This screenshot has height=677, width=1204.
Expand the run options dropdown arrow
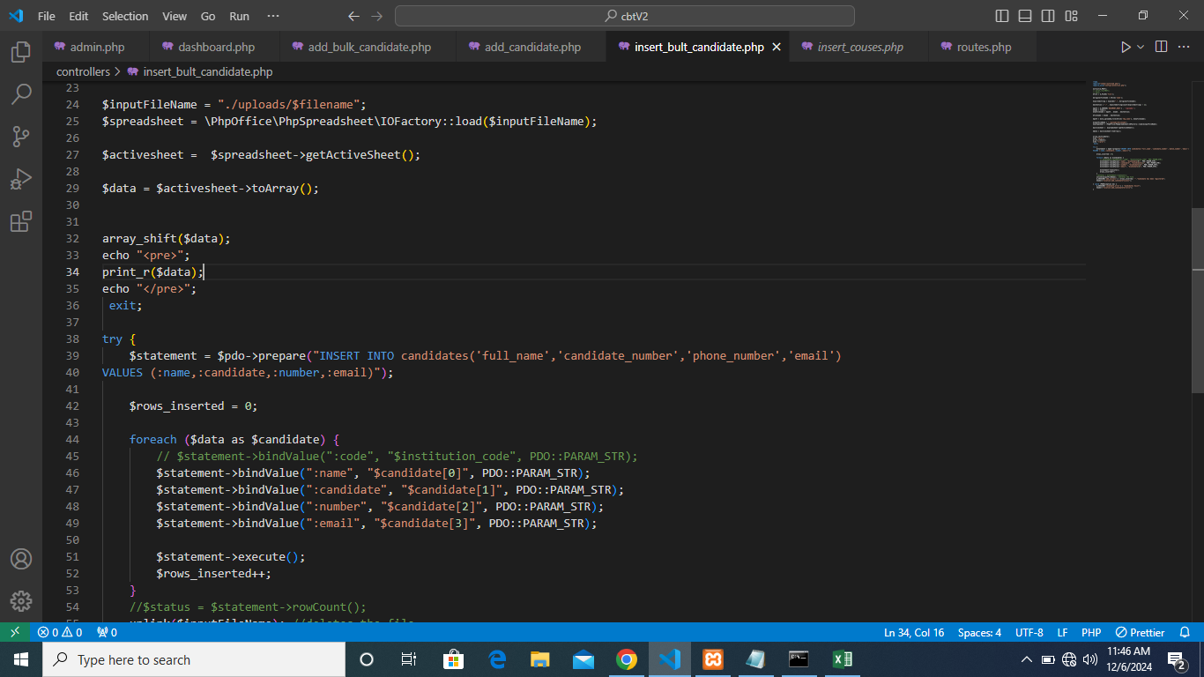tap(1141, 47)
